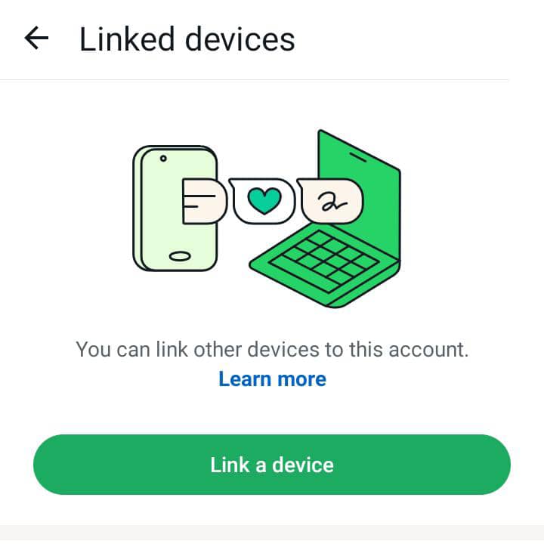Image resolution: width=544 pixels, height=547 pixels.
Task: Click the gray strip below the button
Action: (x=272, y=536)
